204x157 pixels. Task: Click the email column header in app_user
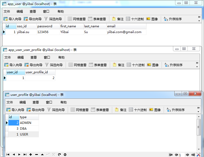126,26
